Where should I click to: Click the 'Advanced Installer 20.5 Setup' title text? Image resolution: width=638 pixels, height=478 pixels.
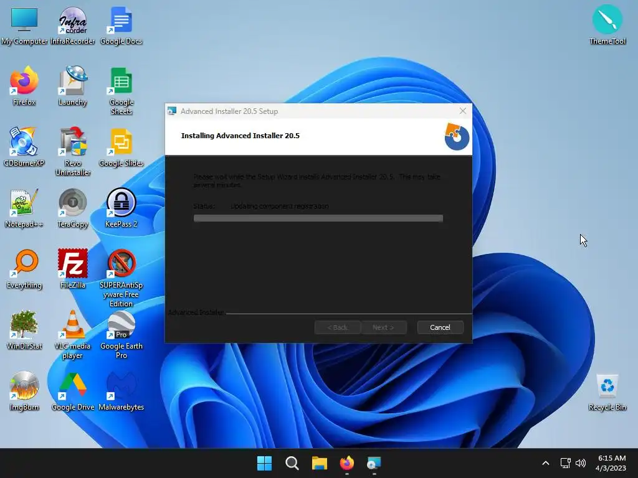tap(229, 111)
